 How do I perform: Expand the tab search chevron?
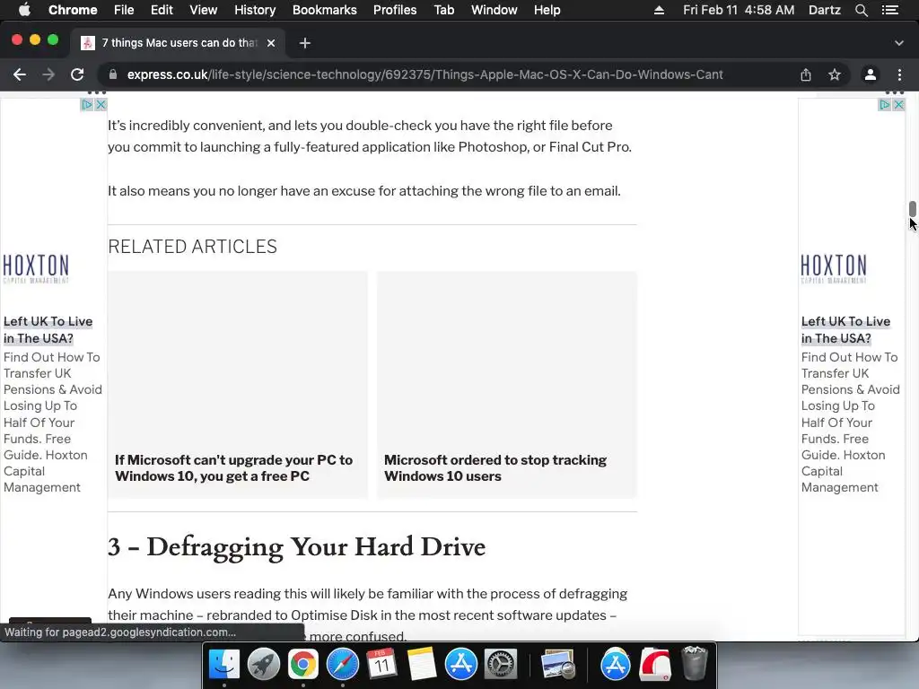click(899, 43)
